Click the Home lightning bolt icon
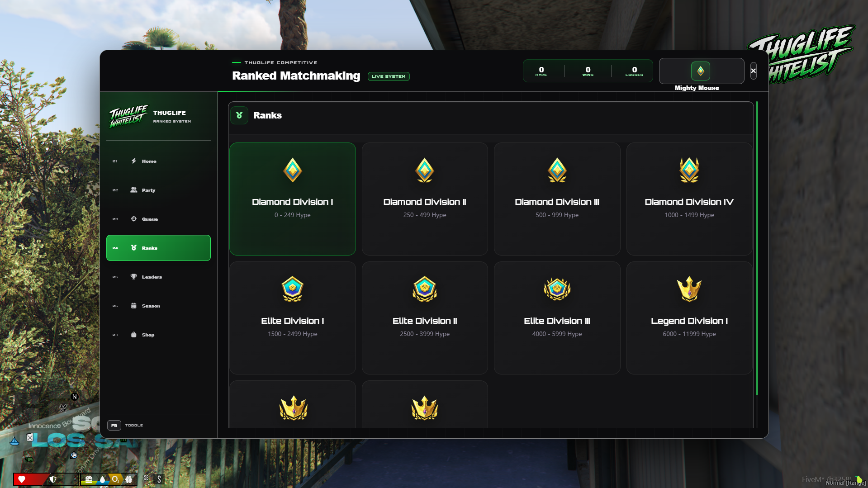868x488 pixels. (x=133, y=161)
